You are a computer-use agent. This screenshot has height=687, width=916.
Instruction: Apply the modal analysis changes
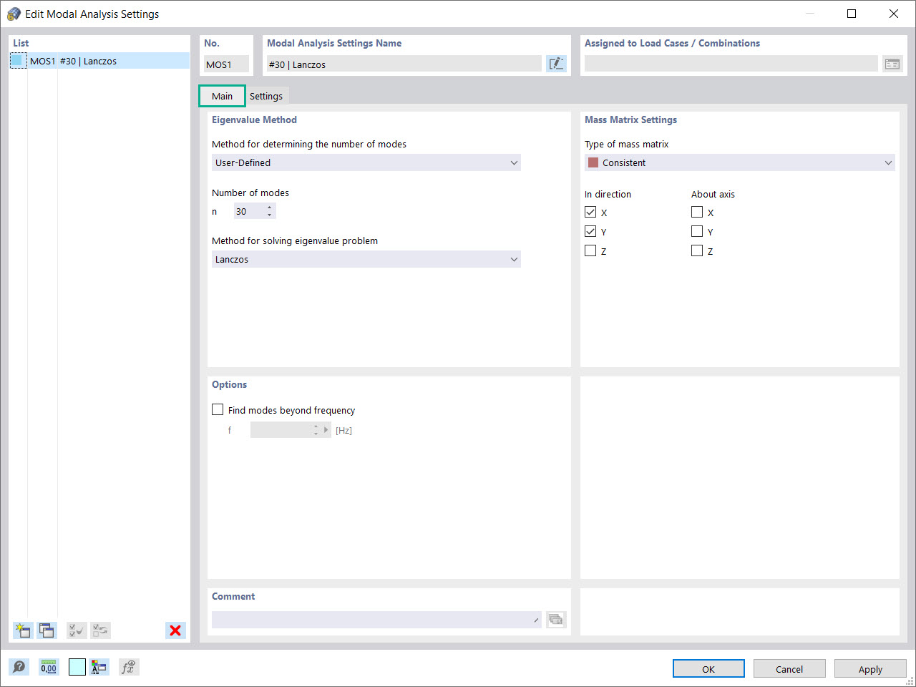pyautogui.click(x=870, y=668)
